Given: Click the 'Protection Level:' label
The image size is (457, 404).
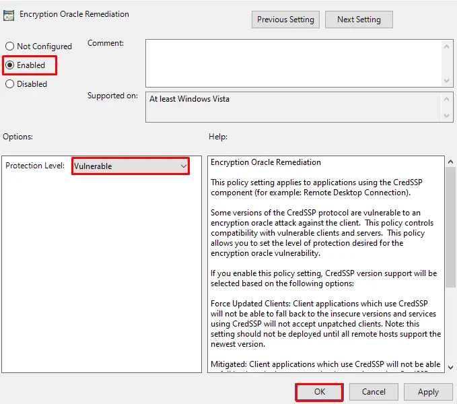Looking at the screenshot, I should tap(35, 166).
